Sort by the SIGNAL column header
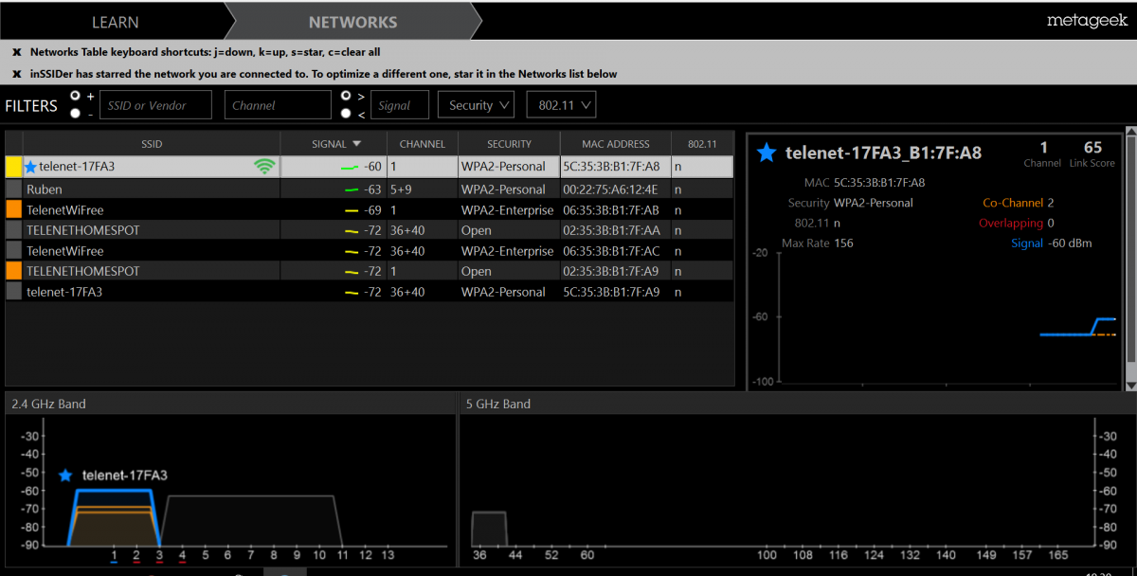 [x=334, y=144]
